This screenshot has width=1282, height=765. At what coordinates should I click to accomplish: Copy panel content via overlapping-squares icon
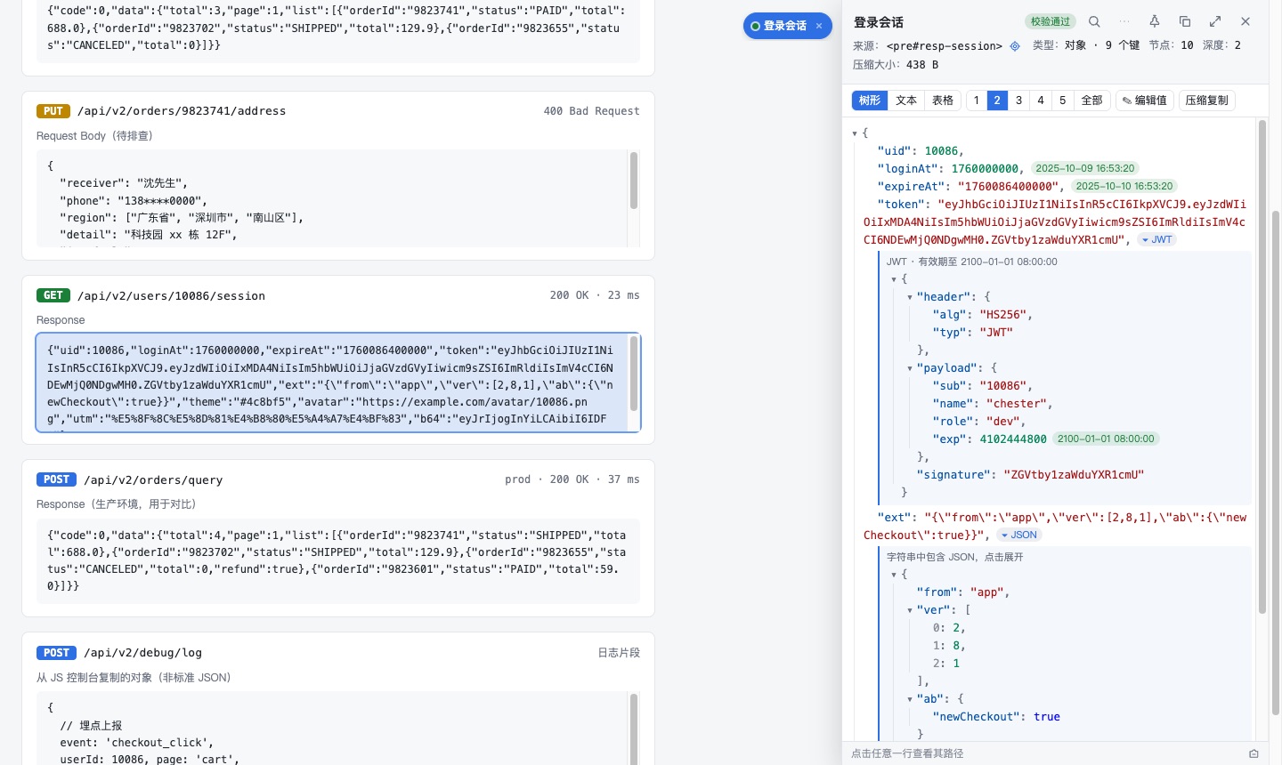coord(1185,21)
